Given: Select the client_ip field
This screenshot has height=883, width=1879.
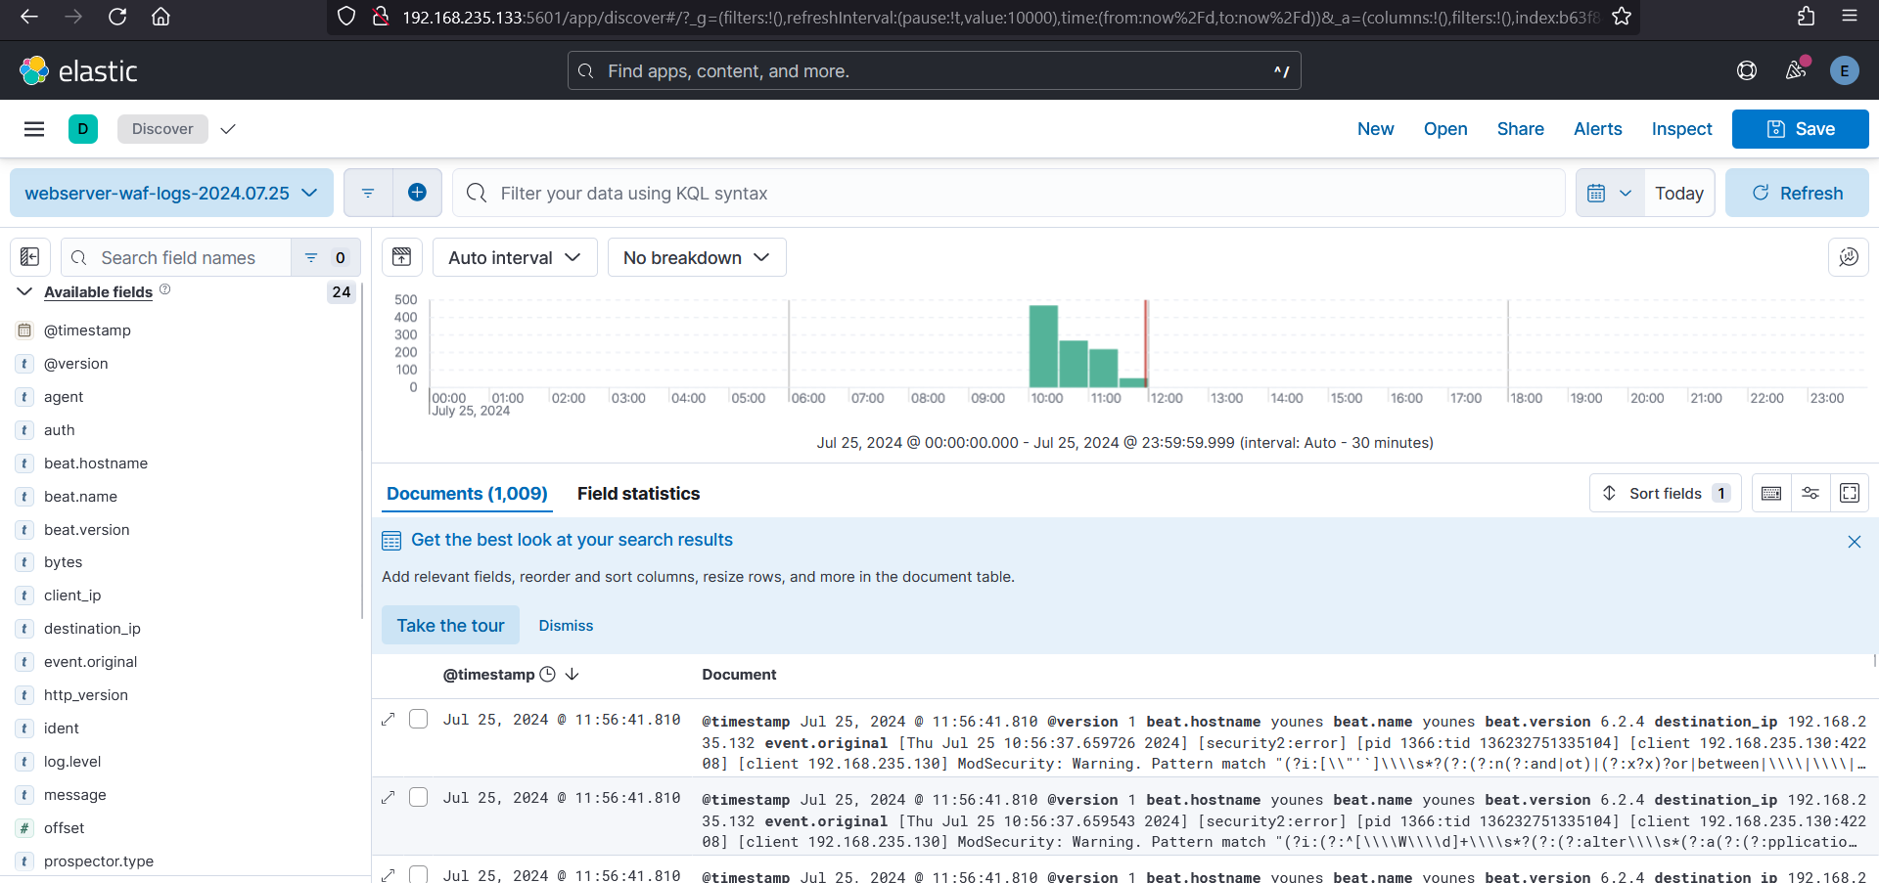Looking at the screenshot, I should pyautogui.click(x=72, y=595).
